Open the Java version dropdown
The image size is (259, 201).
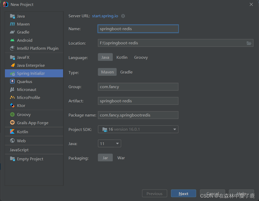[109, 144]
